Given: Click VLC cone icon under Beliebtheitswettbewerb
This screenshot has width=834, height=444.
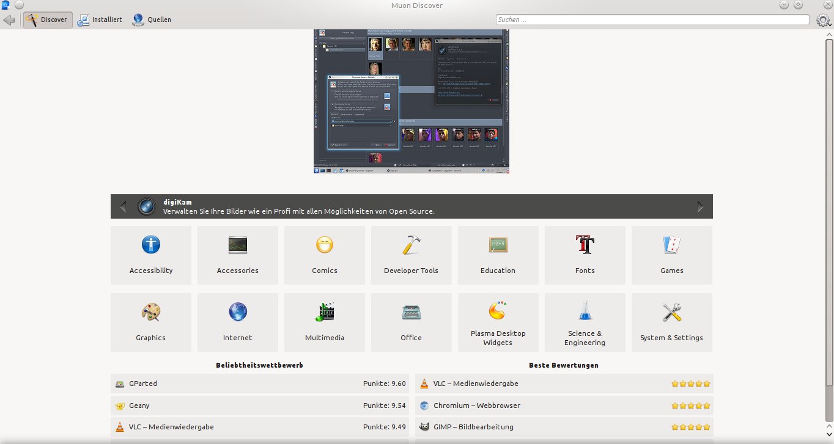Looking at the screenshot, I should point(120,427).
